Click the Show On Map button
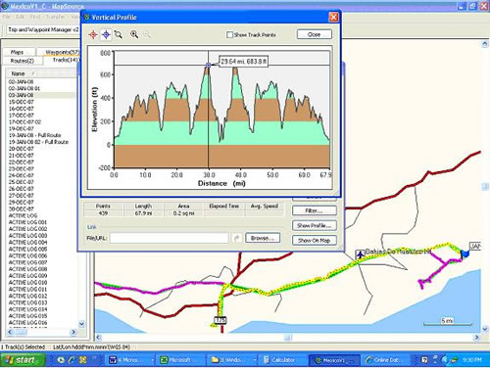 click(x=315, y=241)
